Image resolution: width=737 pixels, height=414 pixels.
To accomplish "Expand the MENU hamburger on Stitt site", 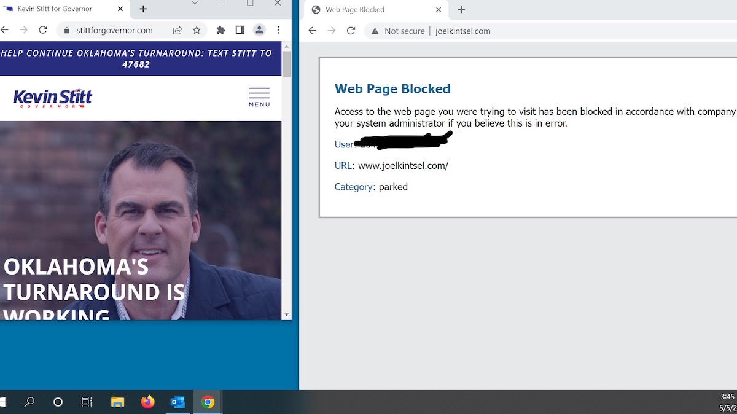I will [259, 97].
